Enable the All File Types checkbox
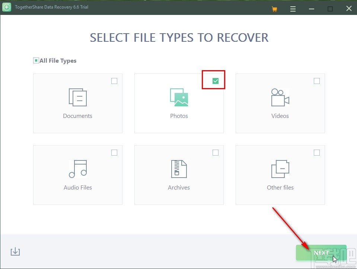 click(36, 60)
